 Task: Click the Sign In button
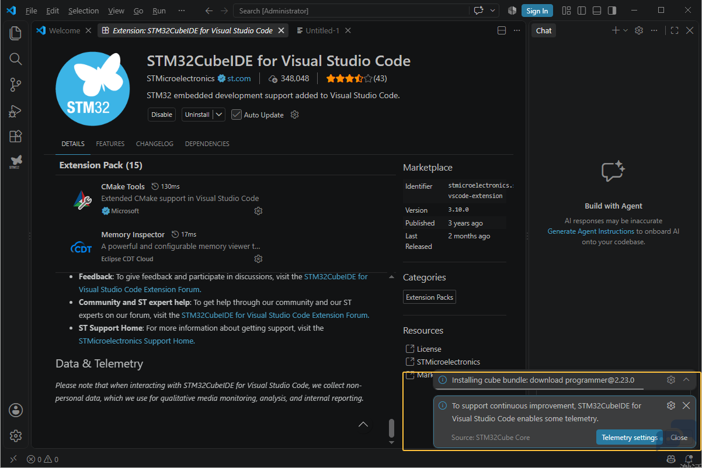pyautogui.click(x=537, y=11)
